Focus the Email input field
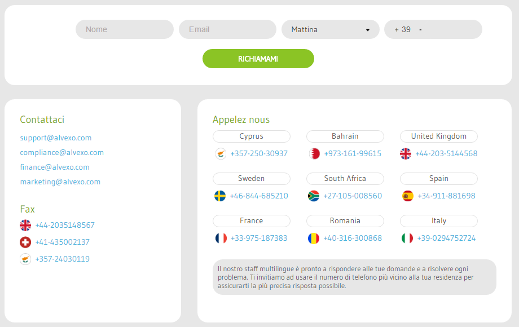Image resolution: width=519 pixels, height=327 pixels. click(x=227, y=30)
